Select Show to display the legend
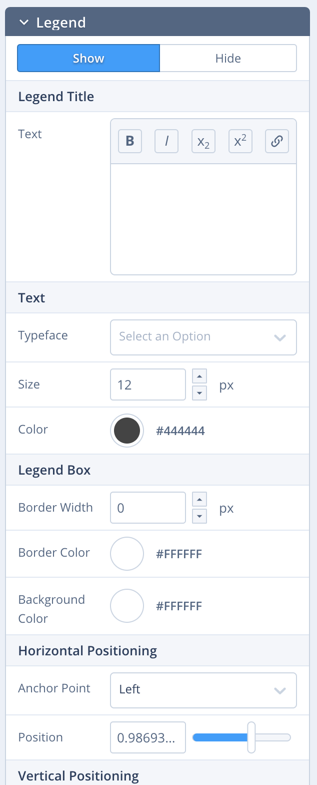 click(x=88, y=59)
